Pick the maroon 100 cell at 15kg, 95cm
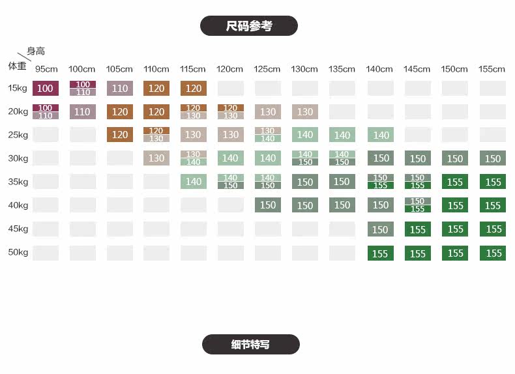The width and height of the screenshot is (515, 374). coord(46,89)
